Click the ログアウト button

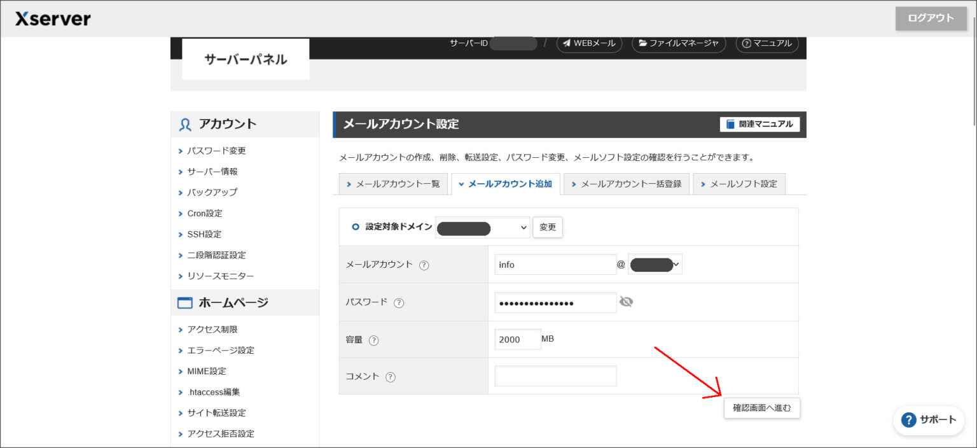[x=931, y=18]
